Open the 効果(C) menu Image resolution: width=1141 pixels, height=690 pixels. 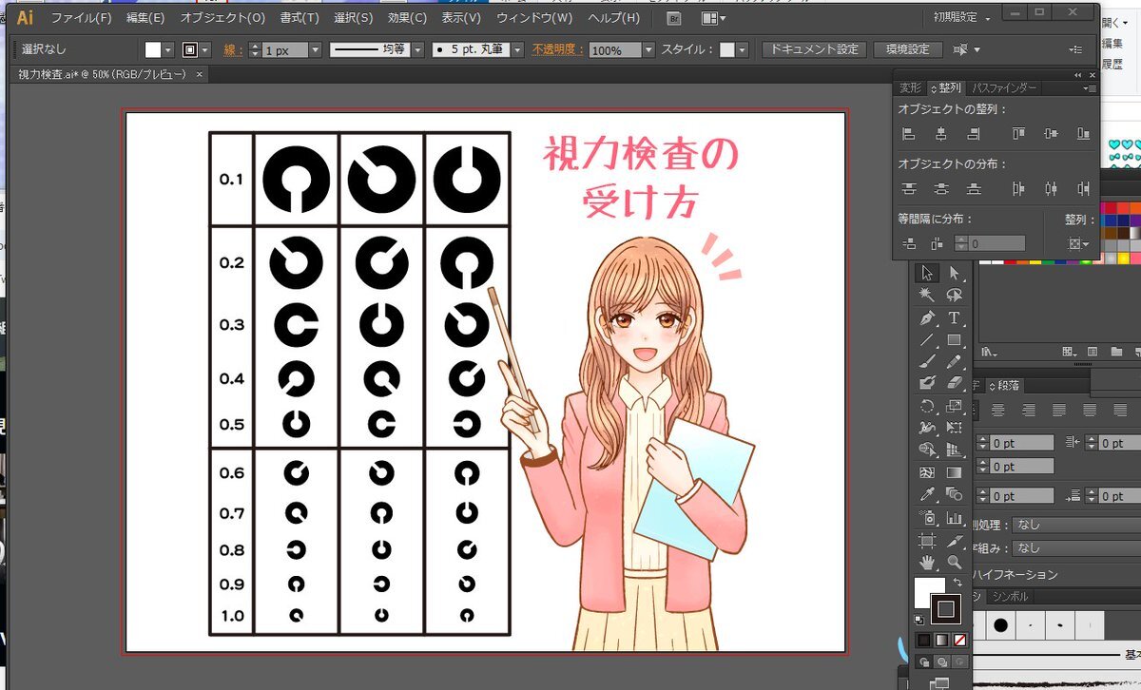pos(408,18)
